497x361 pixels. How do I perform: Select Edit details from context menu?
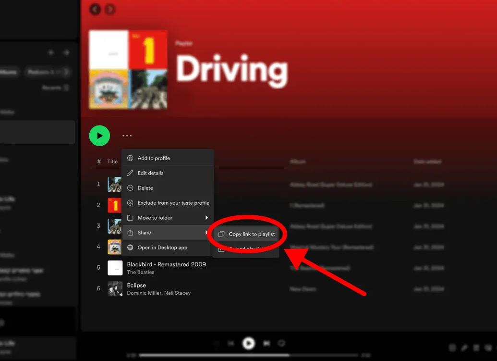tap(150, 173)
